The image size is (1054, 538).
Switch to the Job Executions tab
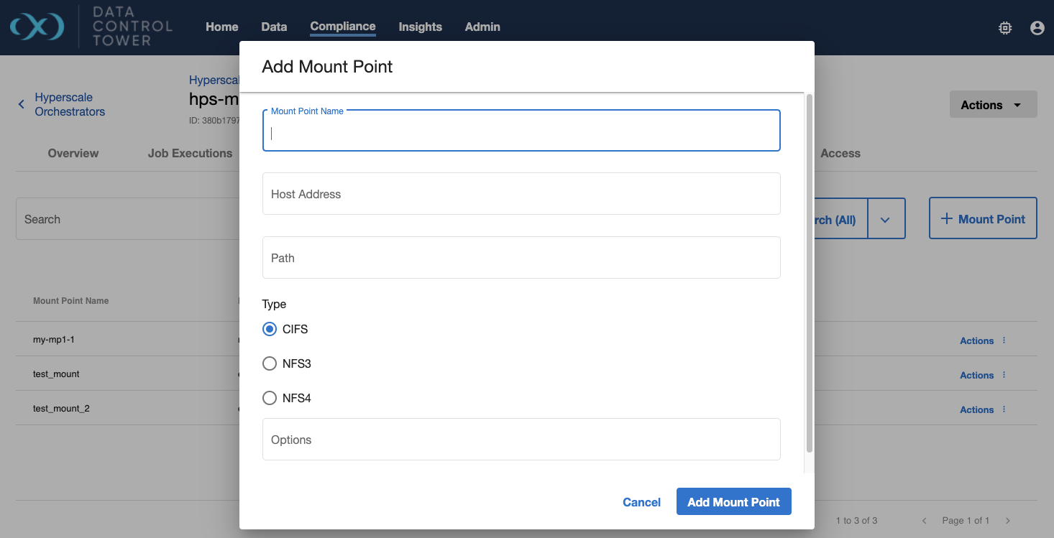(190, 153)
